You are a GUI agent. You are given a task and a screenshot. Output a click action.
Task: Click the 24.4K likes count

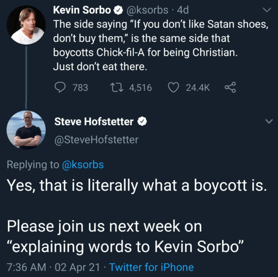point(198,87)
